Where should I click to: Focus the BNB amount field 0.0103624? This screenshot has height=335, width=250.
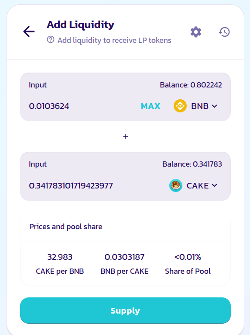click(81, 106)
